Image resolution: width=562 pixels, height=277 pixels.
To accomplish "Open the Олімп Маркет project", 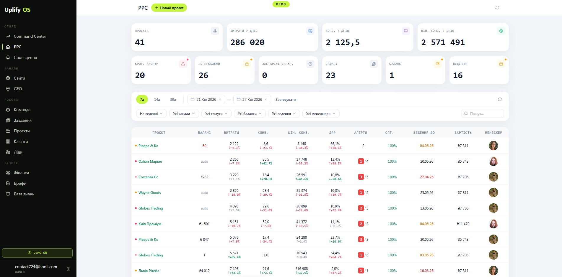I will tap(150, 161).
